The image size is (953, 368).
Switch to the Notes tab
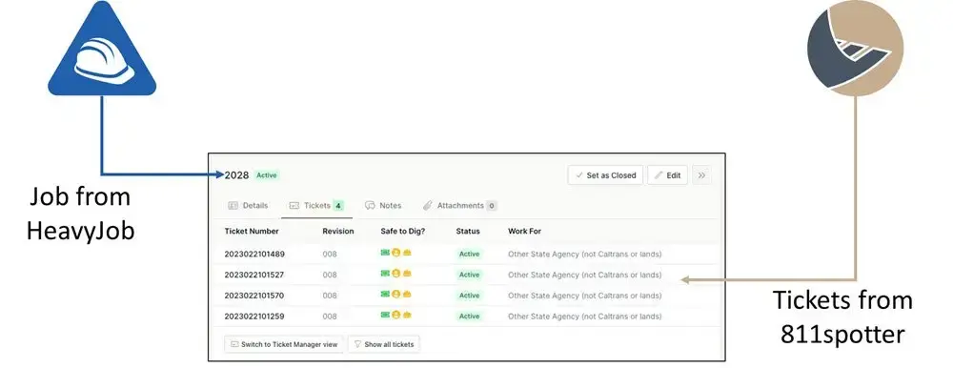tap(383, 206)
